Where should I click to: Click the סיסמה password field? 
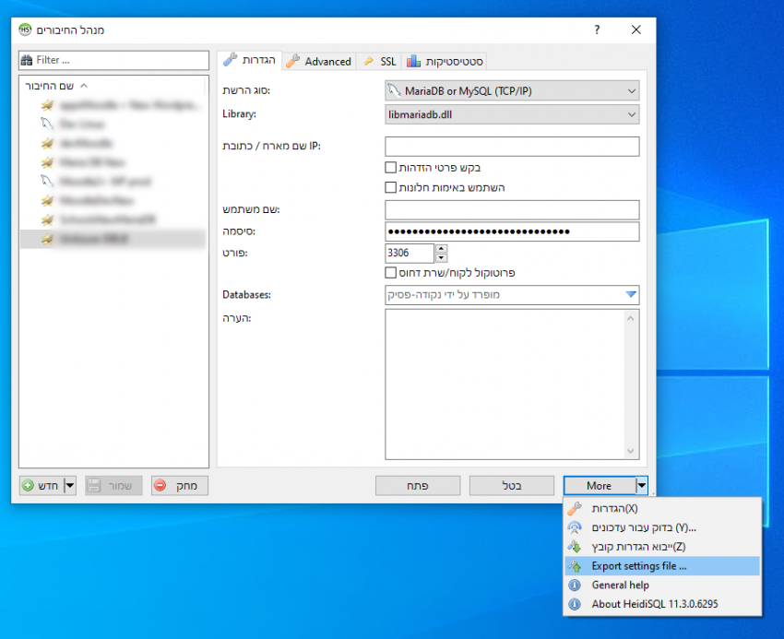pos(512,231)
